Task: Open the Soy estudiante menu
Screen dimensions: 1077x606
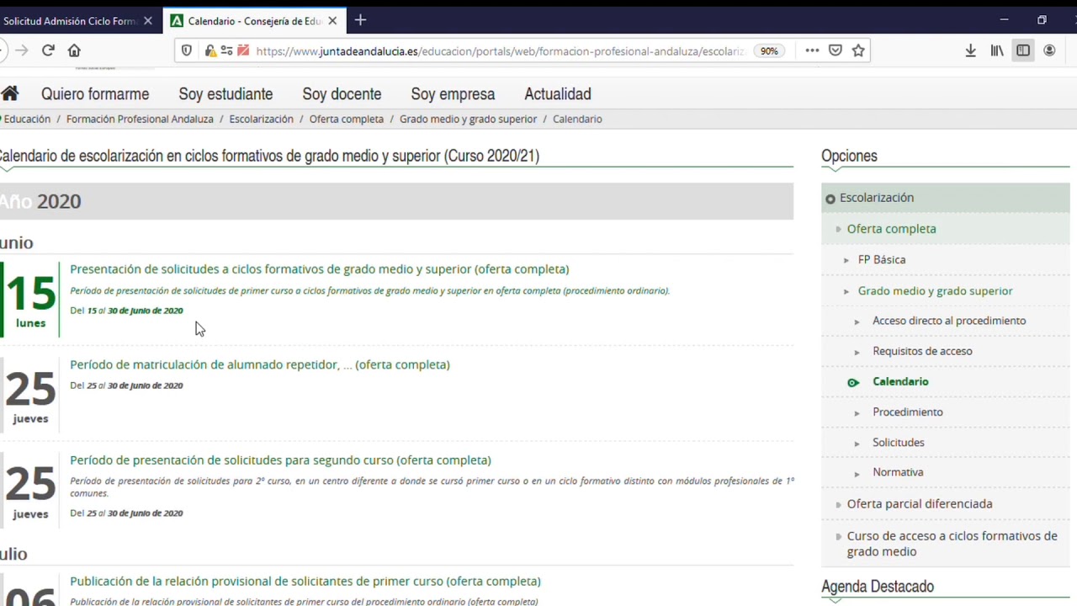Action: click(x=225, y=93)
